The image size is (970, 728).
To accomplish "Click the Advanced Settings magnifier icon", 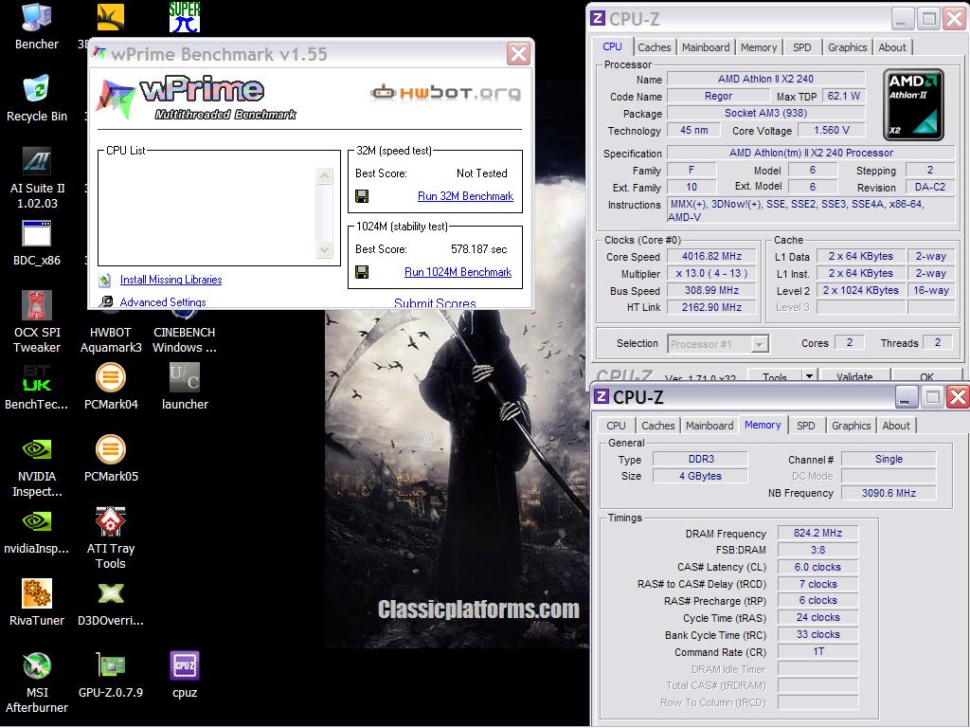I will pos(106,301).
